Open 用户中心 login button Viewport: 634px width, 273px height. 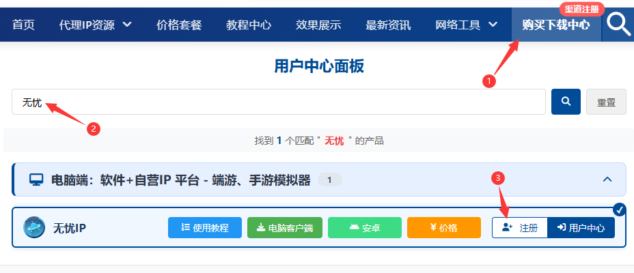(581, 228)
